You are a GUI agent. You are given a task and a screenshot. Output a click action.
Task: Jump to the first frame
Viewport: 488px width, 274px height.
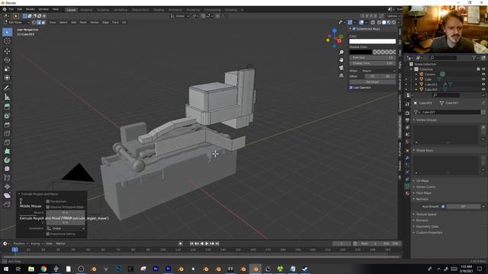[191, 244]
